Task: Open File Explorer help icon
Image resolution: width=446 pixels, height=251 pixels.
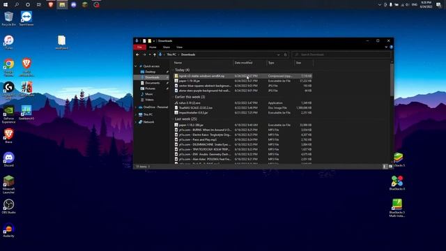Action: (x=391, y=47)
